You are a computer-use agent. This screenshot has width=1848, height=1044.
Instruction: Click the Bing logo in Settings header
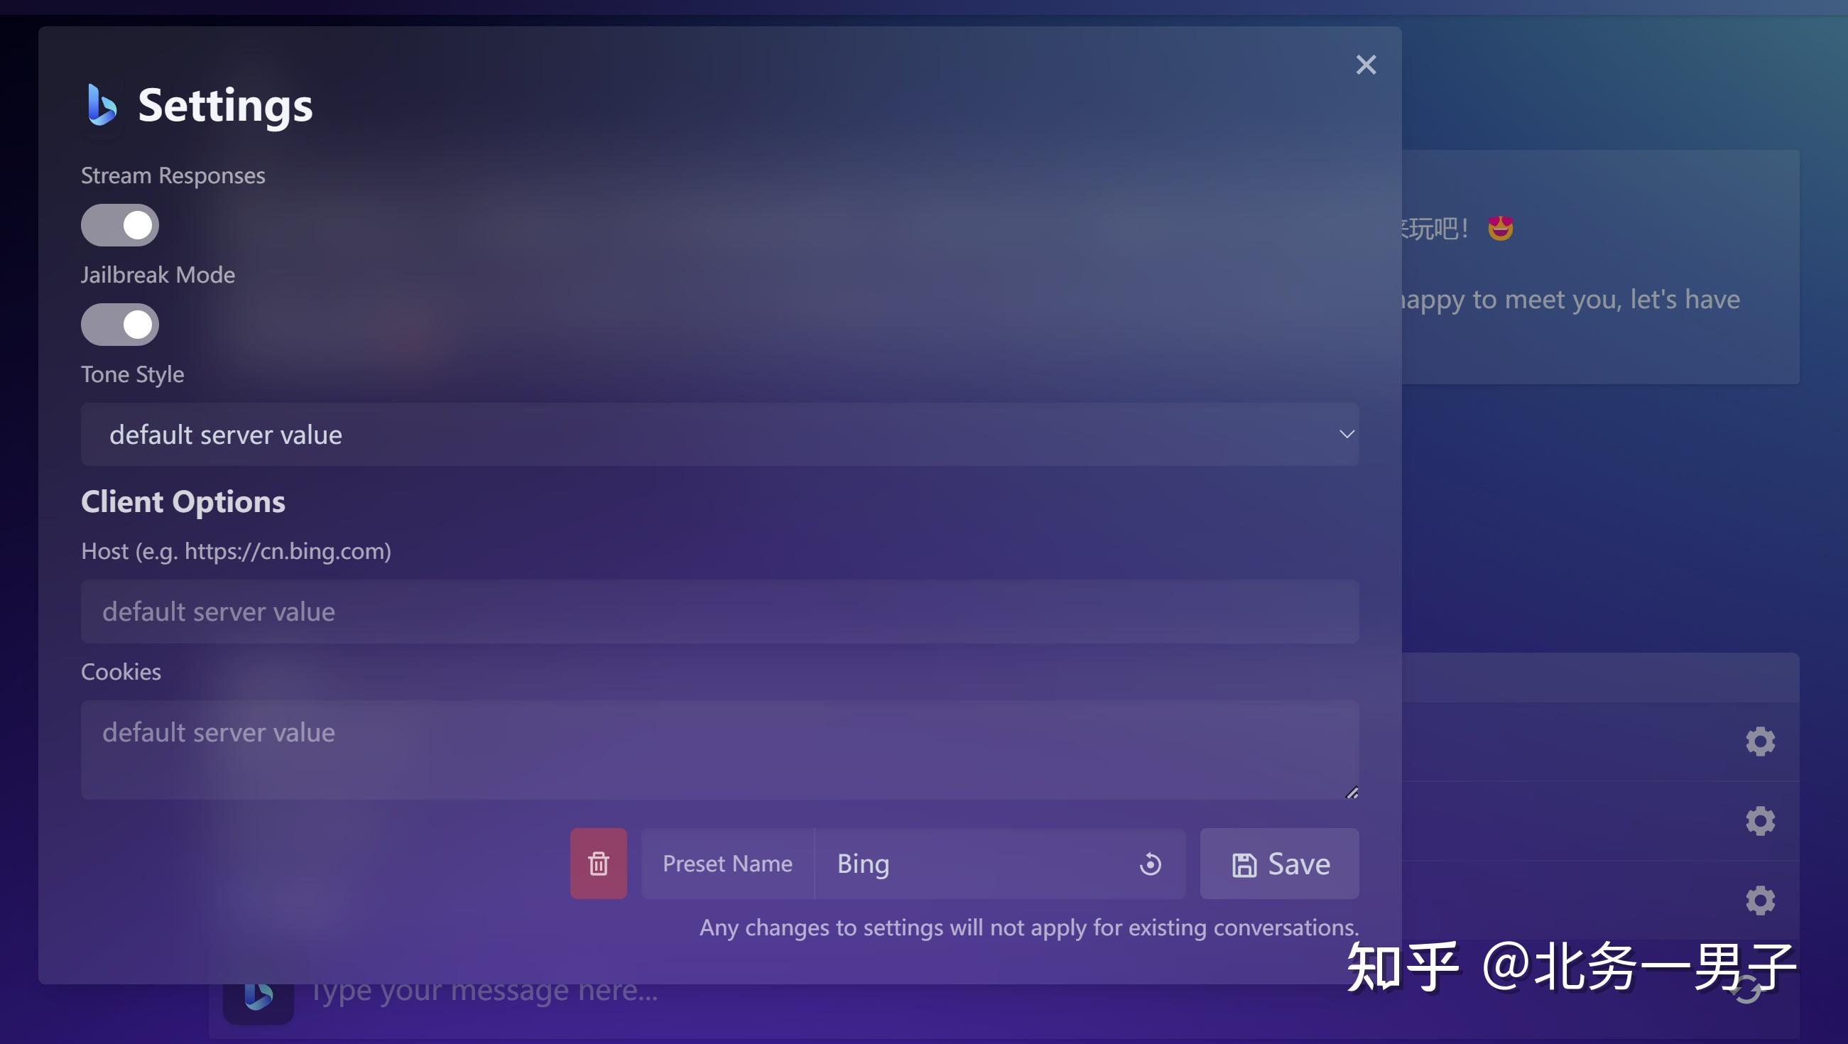(x=100, y=107)
